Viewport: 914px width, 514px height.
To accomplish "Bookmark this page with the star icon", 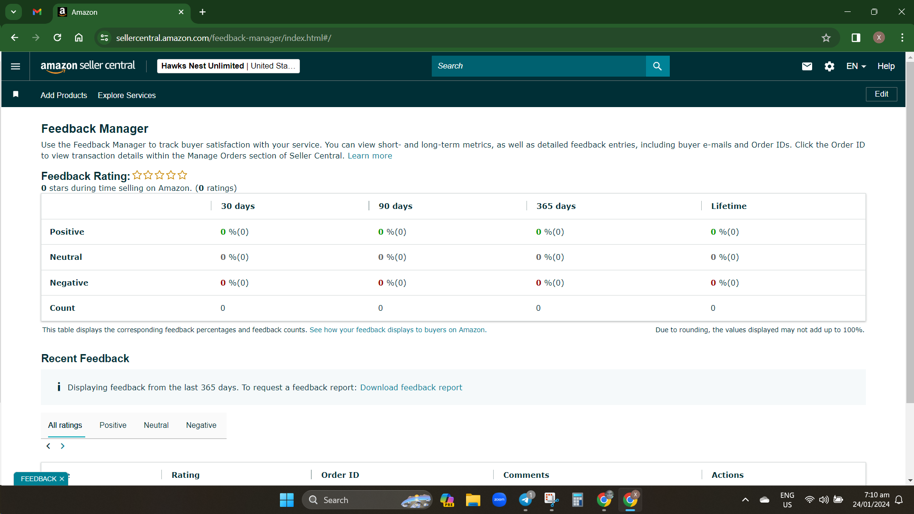I will coord(826,38).
